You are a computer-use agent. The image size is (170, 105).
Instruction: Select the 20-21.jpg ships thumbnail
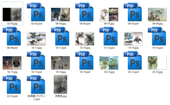coord(109,63)
